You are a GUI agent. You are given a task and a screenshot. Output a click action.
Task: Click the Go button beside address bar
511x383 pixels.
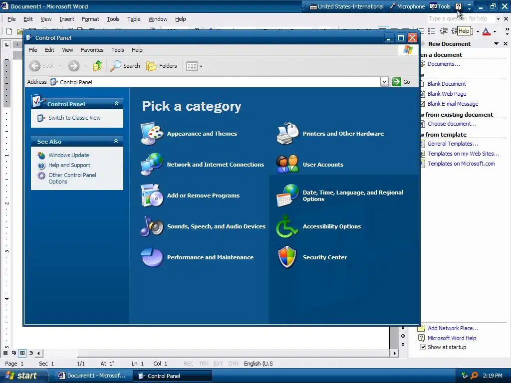click(x=401, y=82)
